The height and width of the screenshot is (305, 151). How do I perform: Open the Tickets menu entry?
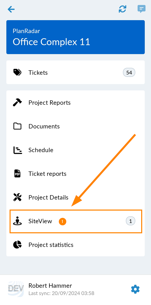pos(75,72)
